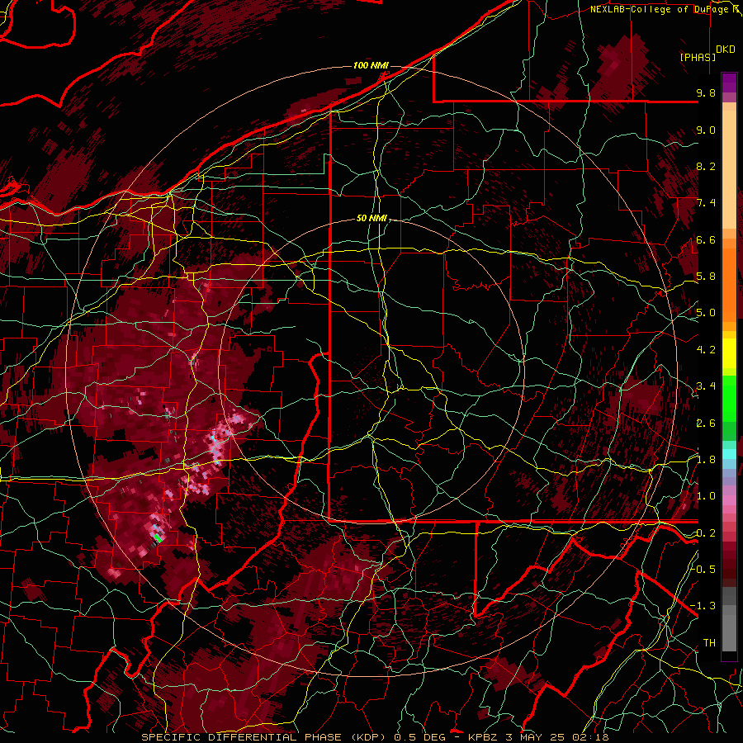This screenshot has height=743, width=743.
Task: Select the 9.0 value on the color scale
Action: coord(706,130)
